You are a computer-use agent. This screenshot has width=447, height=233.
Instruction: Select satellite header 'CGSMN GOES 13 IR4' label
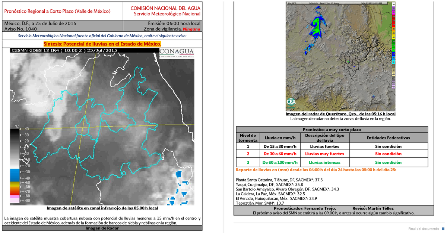tap(65, 50)
